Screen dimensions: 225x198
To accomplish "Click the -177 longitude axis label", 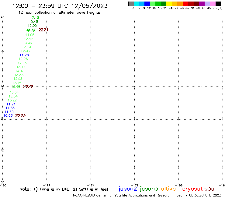I will tap(47, 185).
